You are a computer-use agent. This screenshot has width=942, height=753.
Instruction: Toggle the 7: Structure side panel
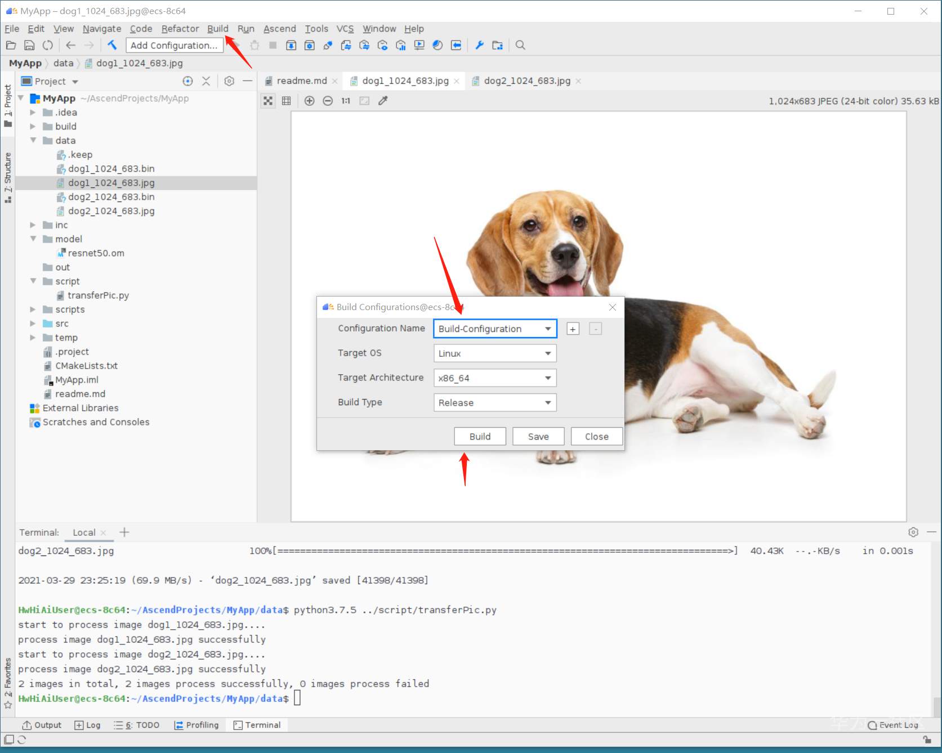pyautogui.click(x=8, y=177)
